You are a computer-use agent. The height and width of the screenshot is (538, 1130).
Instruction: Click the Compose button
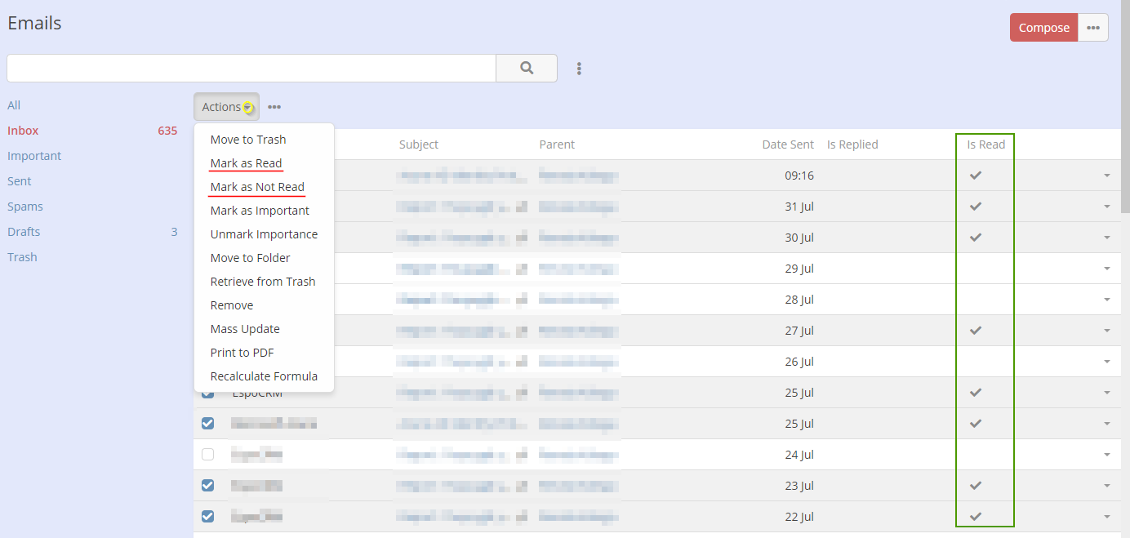click(1043, 28)
